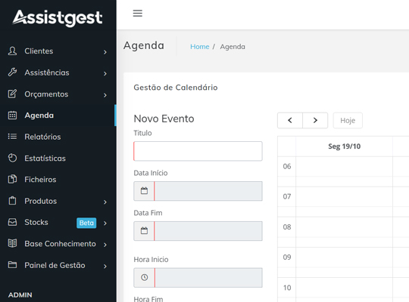The image size is (409, 302).
Task: Select the 09 hour slot on Seg 19/10
Action: point(345,257)
